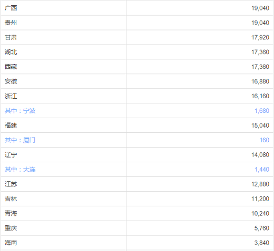
Task: Select the 湖北 row name
Action: pyautogui.click(x=11, y=52)
